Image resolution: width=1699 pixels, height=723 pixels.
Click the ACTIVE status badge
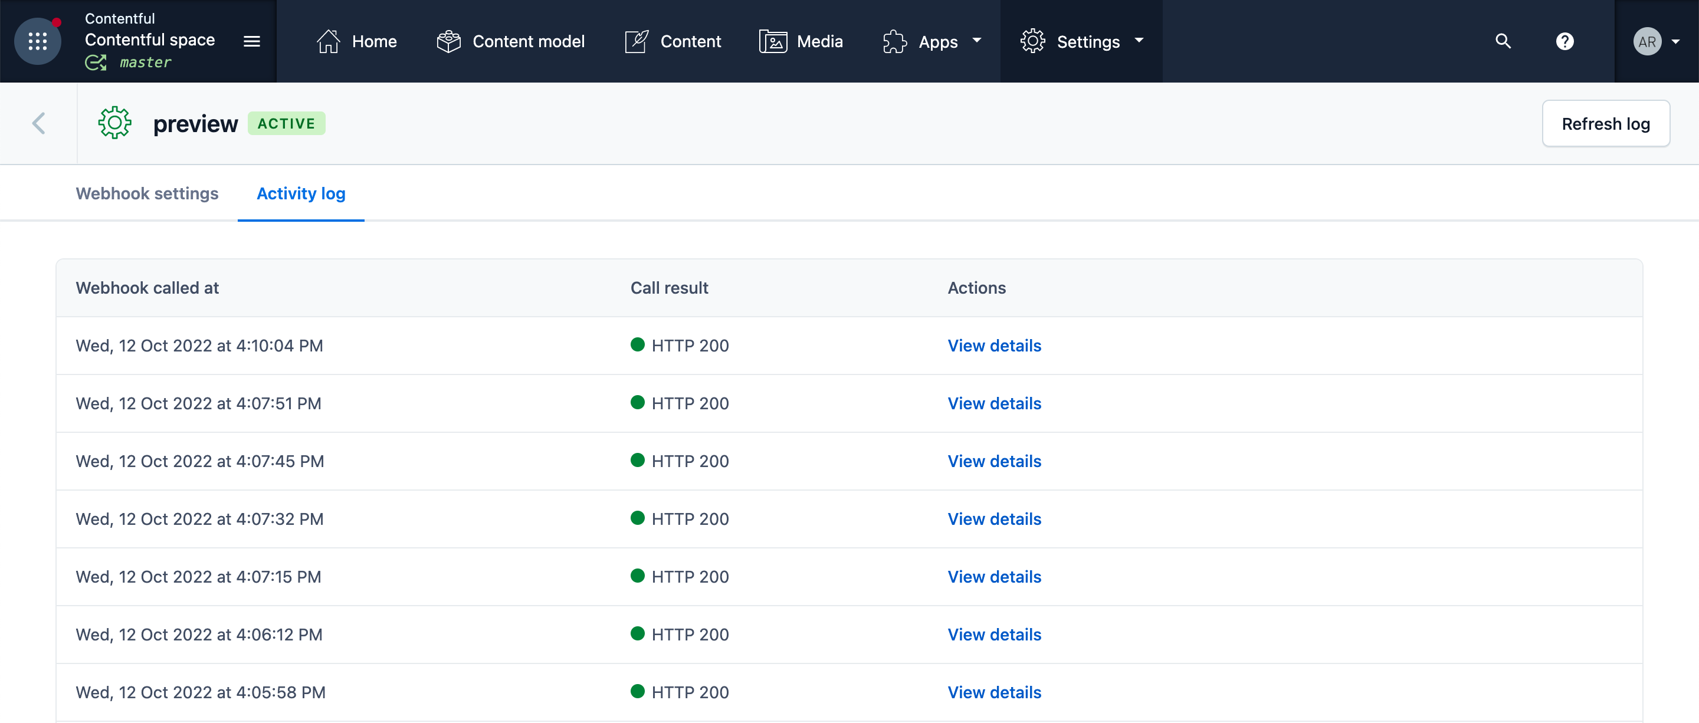[x=286, y=123]
